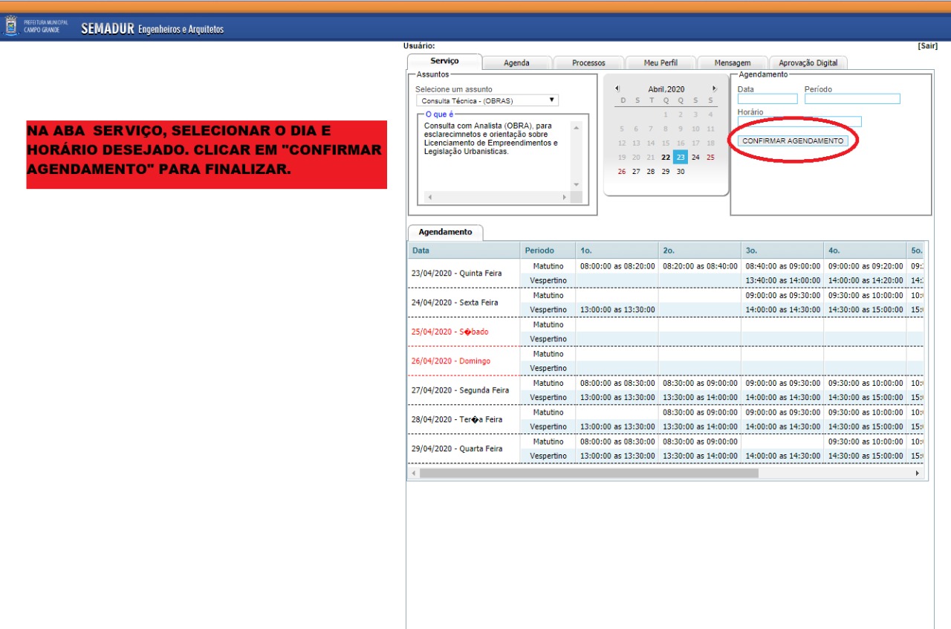Pick 23/04 Matutino slot 08:40:00 as 09:00:00
The height and width of the screenshot is (629, 951).
click(x=782, y=266)
